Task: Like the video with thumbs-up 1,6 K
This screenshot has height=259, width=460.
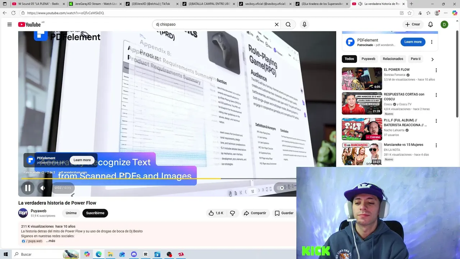Action: (216, 213)
